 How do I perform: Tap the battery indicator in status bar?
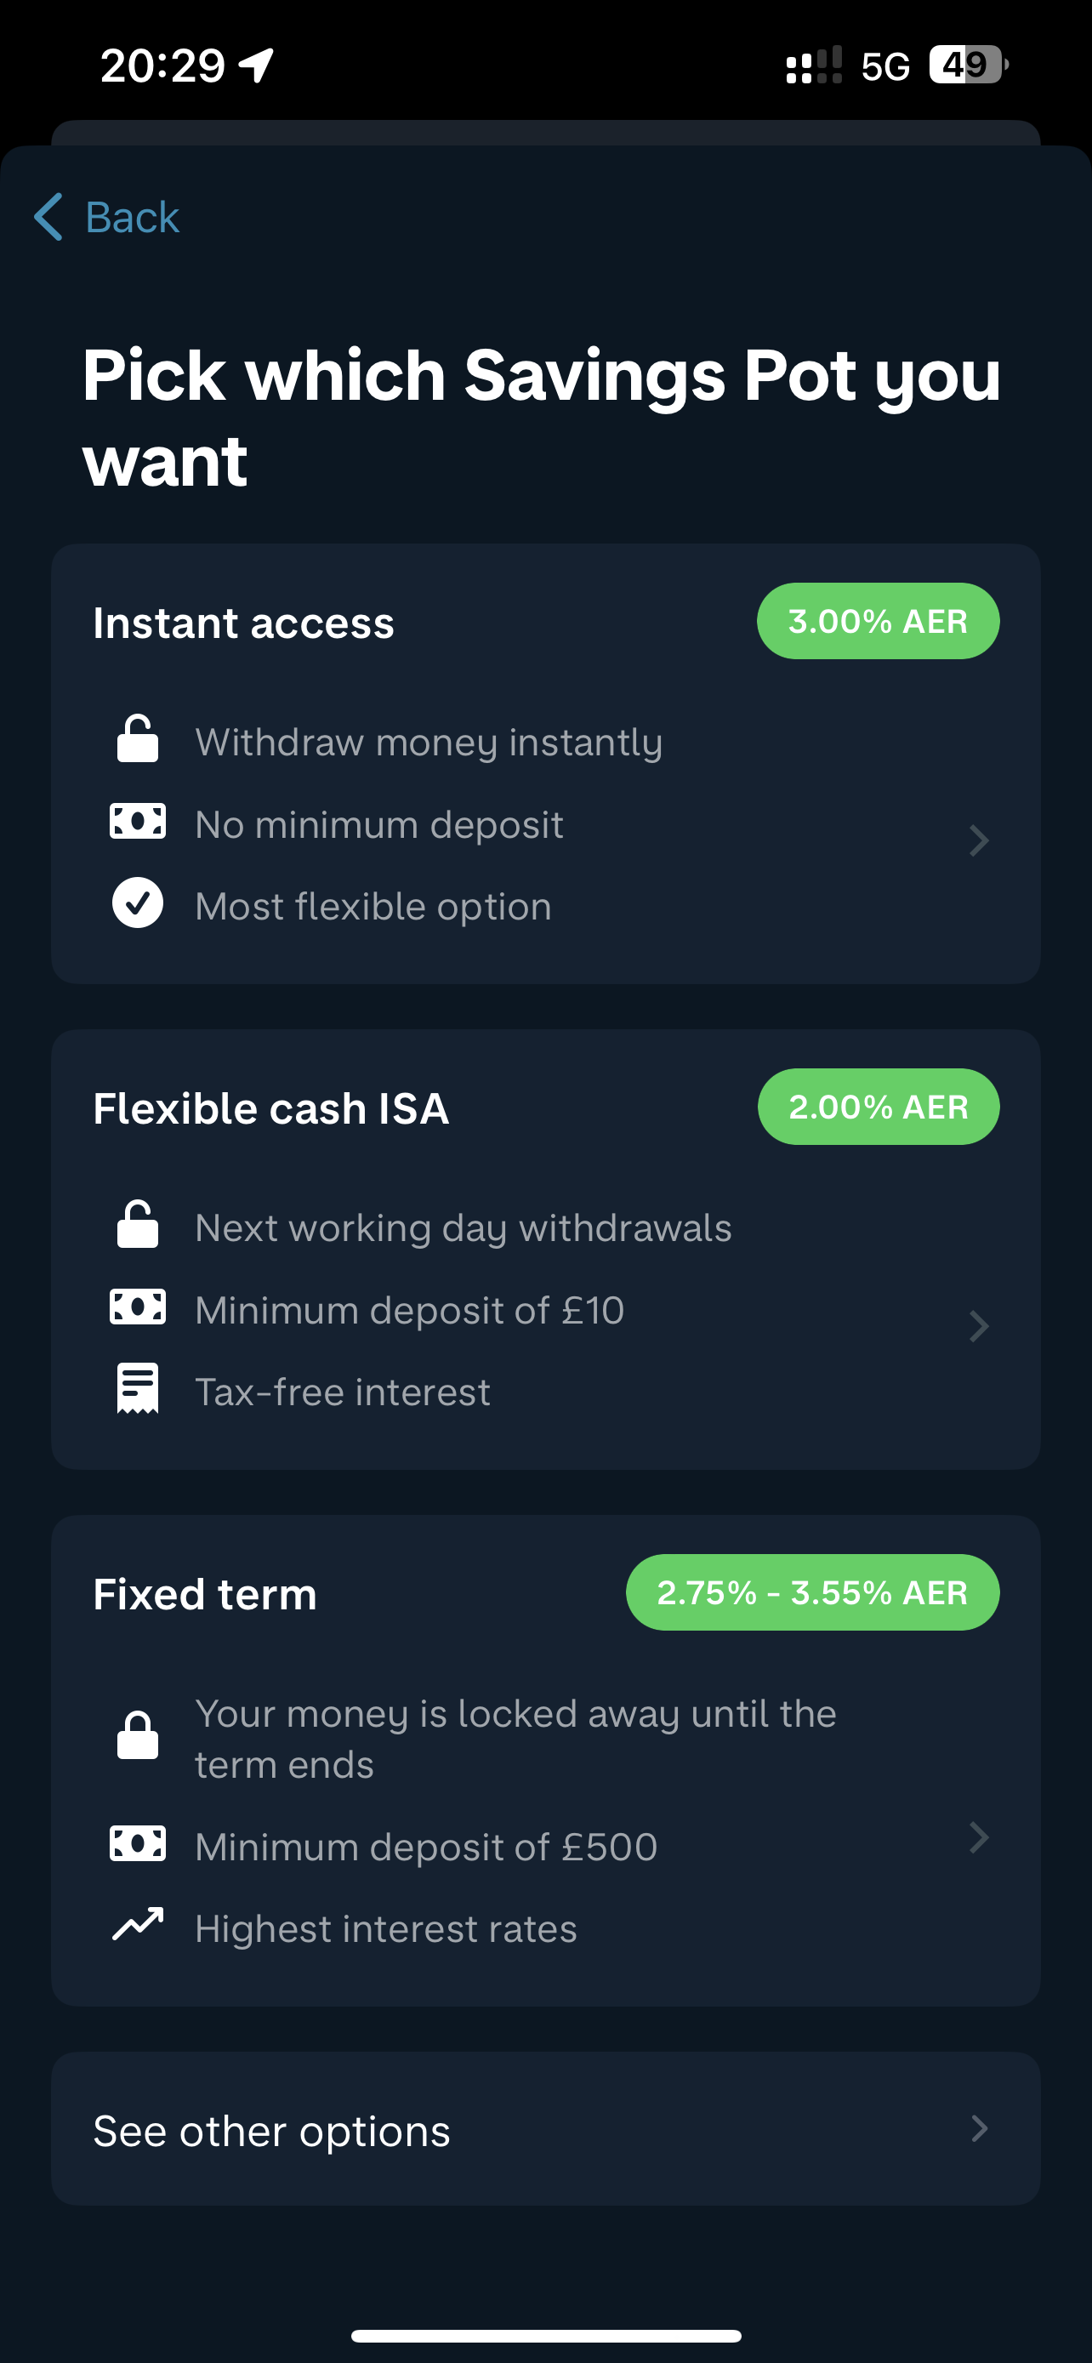point(968,65)
